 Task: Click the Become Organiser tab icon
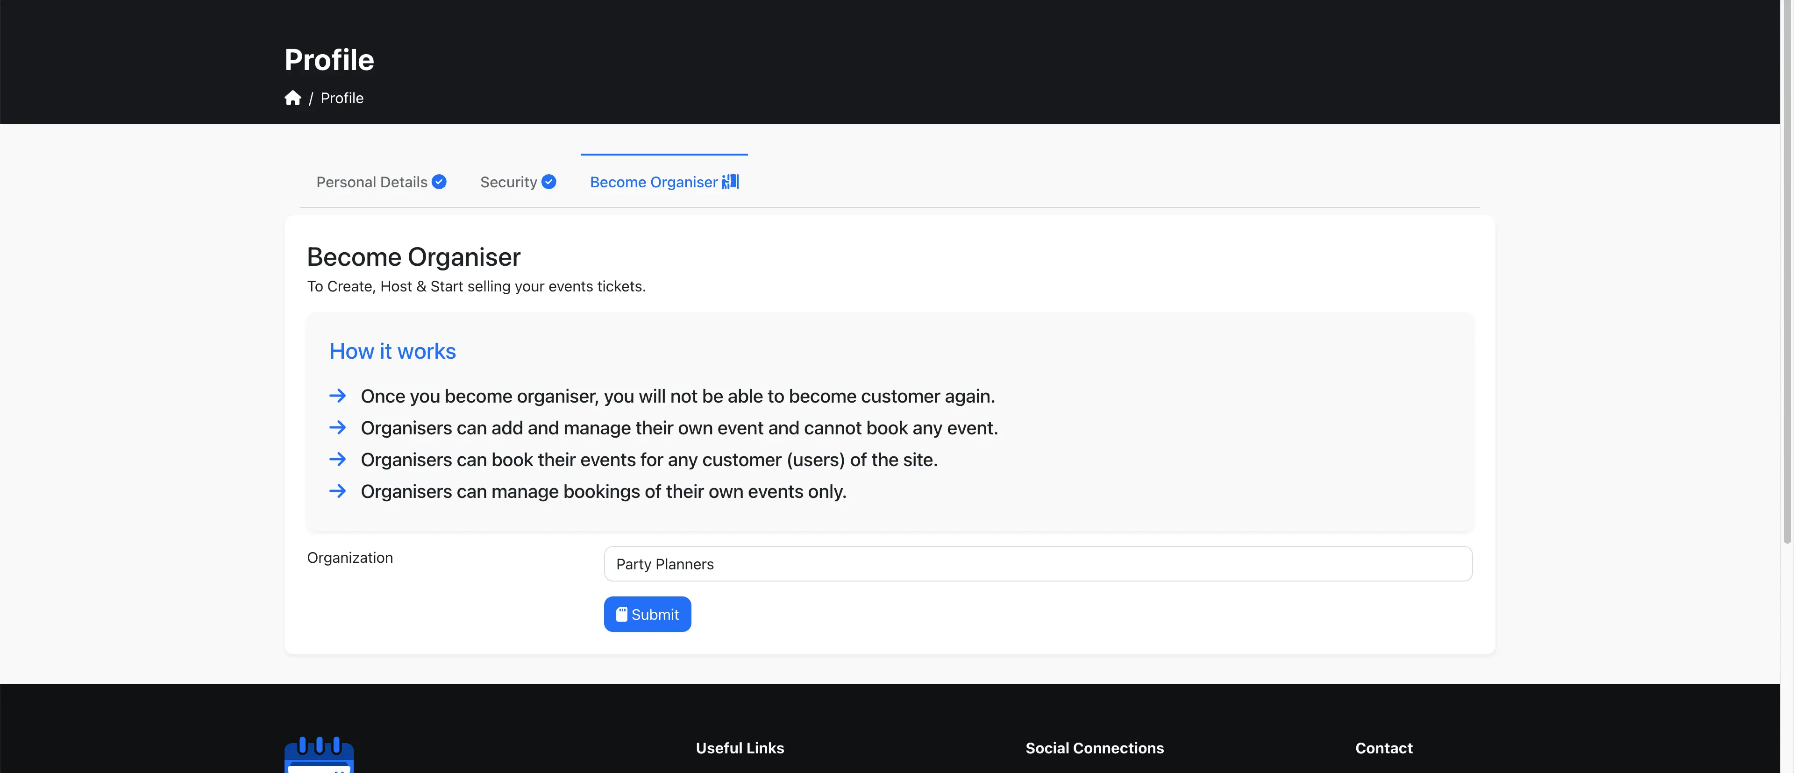tap(730, 182)
